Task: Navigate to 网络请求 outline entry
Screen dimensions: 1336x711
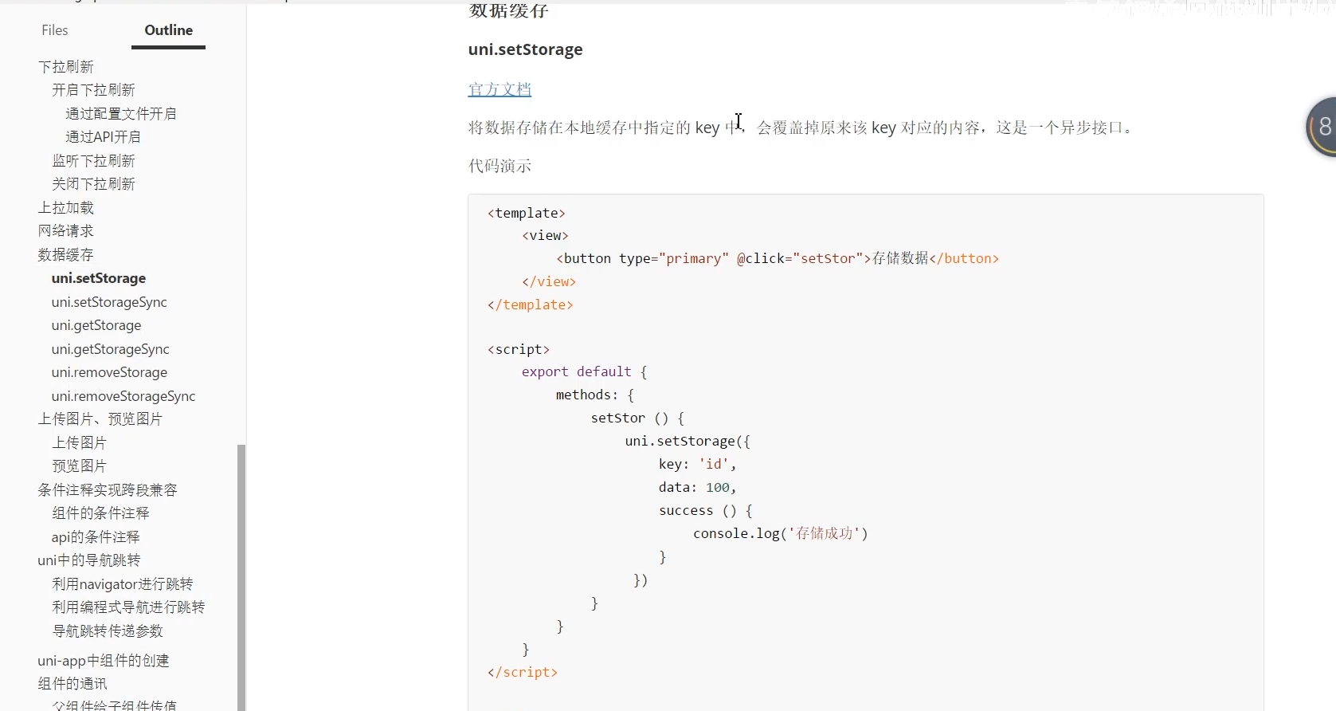Action: (66, 231)
